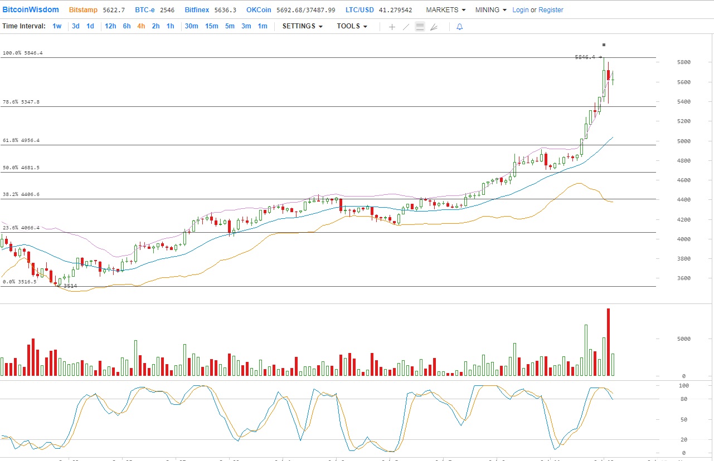Select the 4h time interval

point(141,26)
